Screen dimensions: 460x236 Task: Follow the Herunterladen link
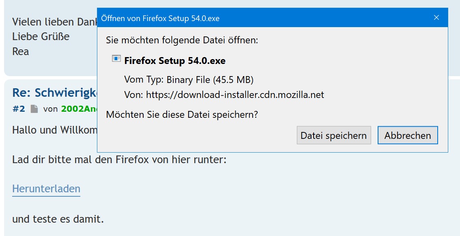tap(46, 189)
